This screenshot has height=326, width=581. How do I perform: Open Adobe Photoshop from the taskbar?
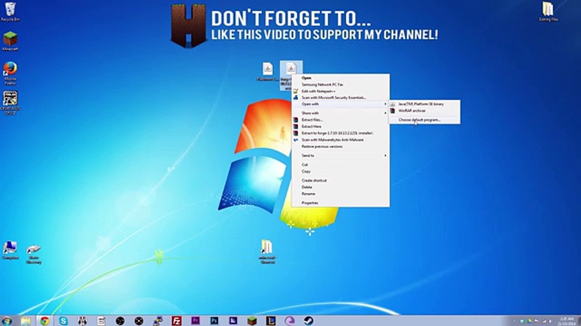pyautogui.click(x=214, y=321)
